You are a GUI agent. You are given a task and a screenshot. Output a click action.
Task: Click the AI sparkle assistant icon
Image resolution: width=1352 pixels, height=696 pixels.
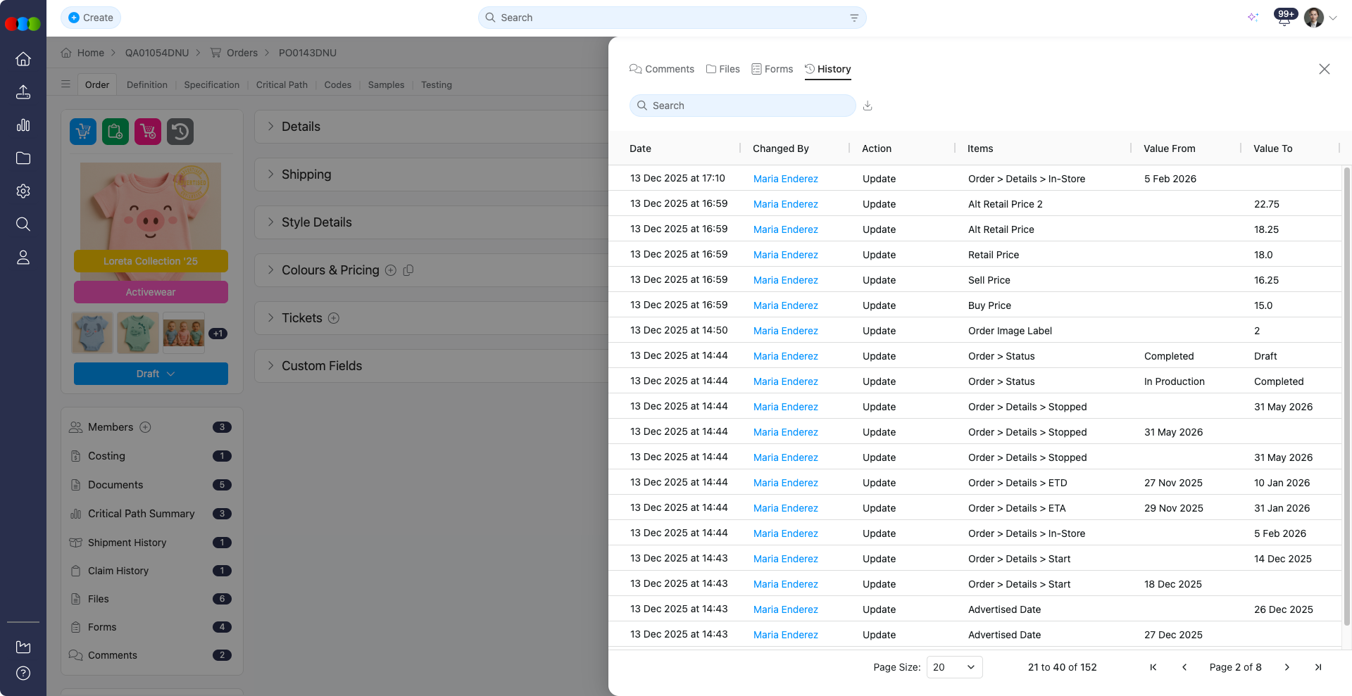(x=1253, y=18)
